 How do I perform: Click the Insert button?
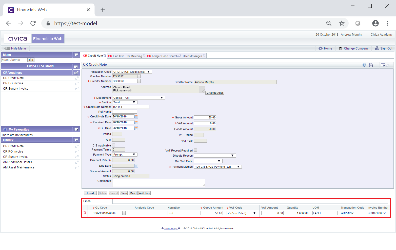pyautogui.click(x=90, y=193)
